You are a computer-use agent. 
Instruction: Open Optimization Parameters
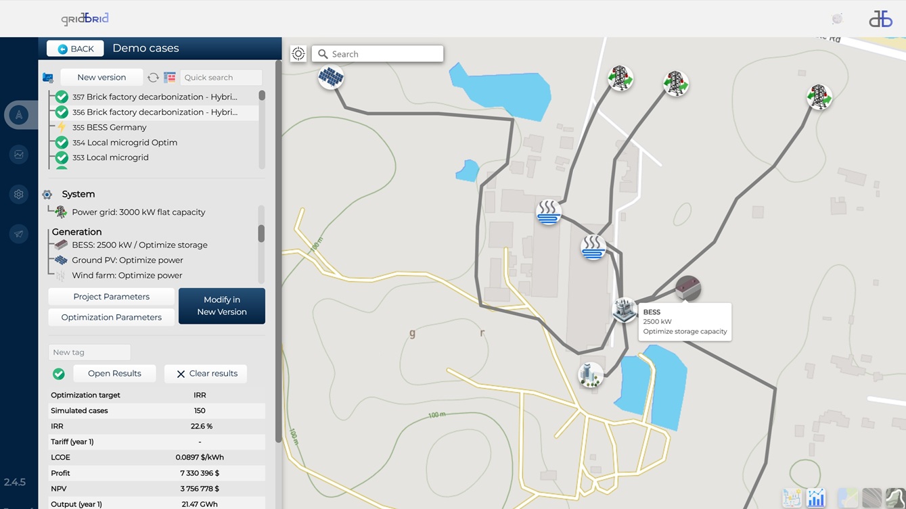click(x=111, y=317)
